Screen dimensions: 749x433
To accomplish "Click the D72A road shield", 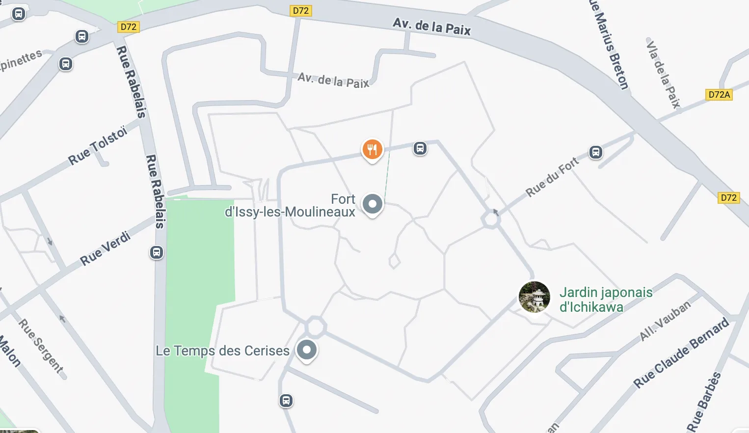I will pos(719,95).
